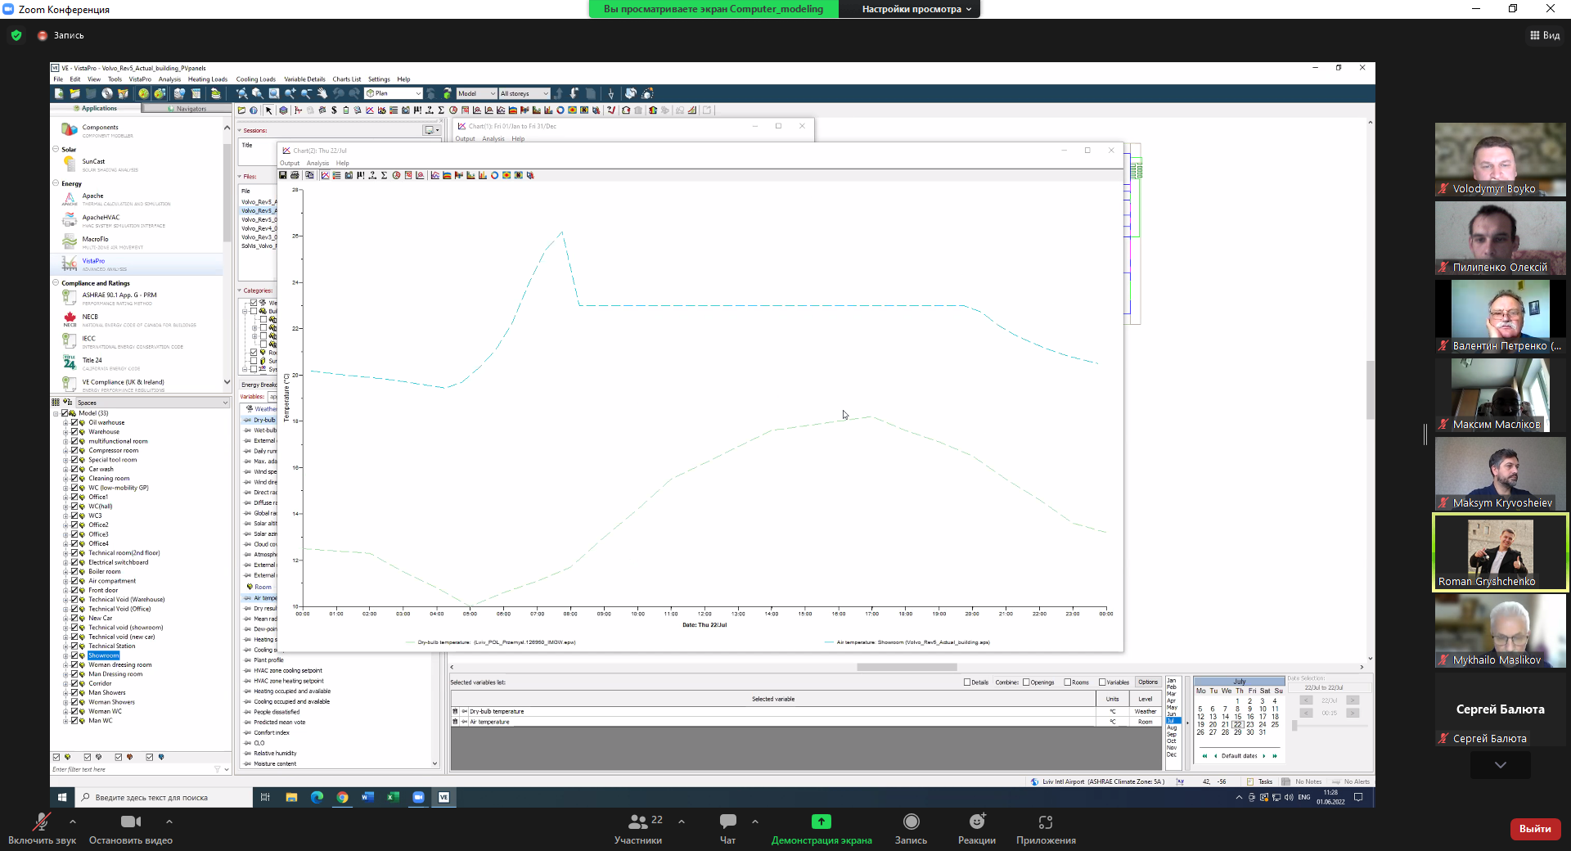Open the MacroFlo application

tap(95, 240)
